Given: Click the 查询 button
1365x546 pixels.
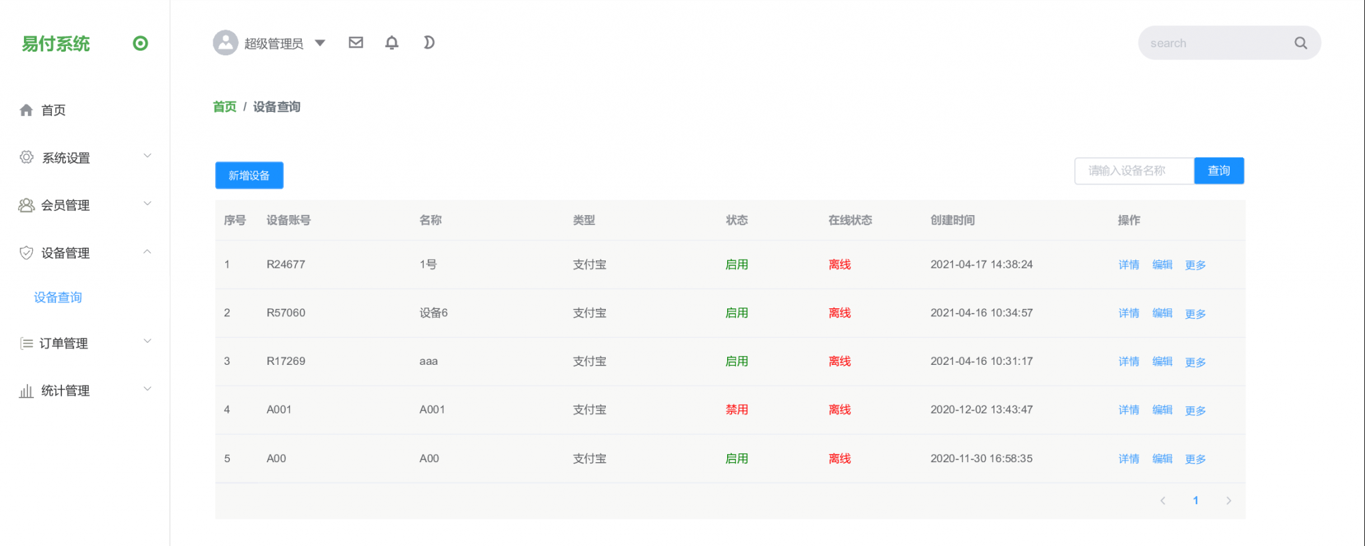Looking at the screenshot, I should click(1218, 170).
